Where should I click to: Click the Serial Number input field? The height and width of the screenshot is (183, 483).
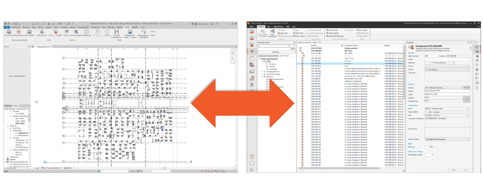coord(431,56)
